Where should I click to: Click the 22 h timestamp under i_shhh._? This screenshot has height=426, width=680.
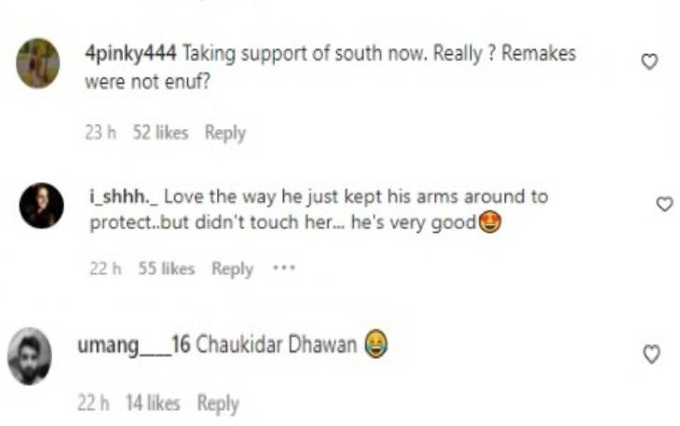coord(105,269)
